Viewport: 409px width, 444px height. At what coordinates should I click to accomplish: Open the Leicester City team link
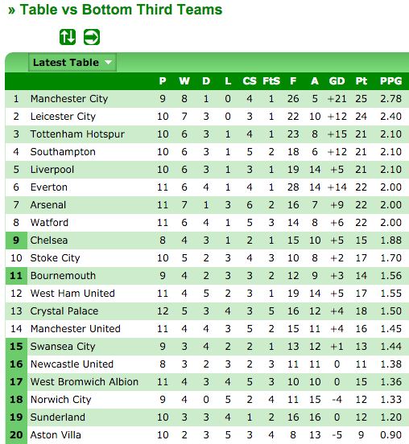coord(63,117)
